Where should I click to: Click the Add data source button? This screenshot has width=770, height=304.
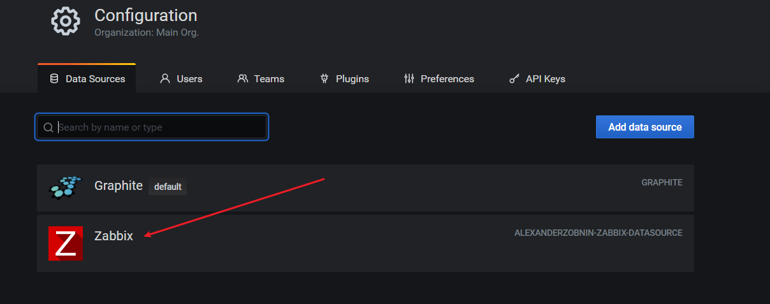[645, 127]
